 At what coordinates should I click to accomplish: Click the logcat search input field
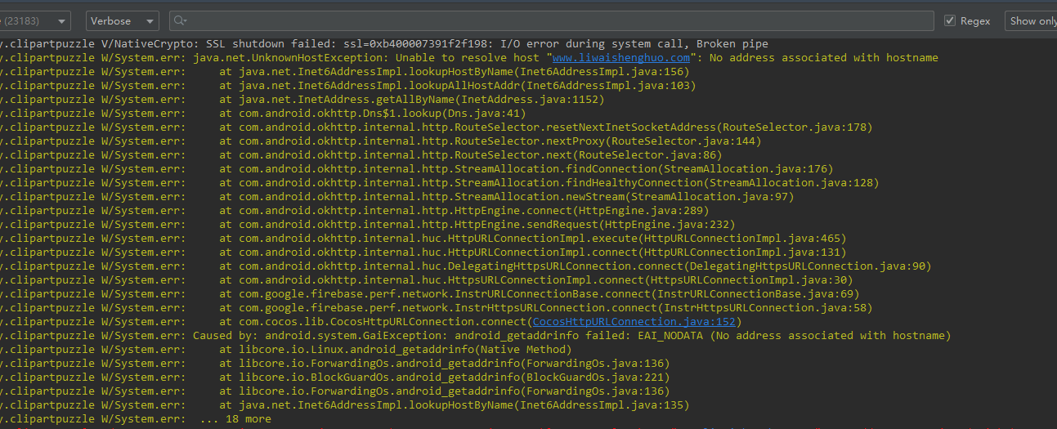(552, 21)
